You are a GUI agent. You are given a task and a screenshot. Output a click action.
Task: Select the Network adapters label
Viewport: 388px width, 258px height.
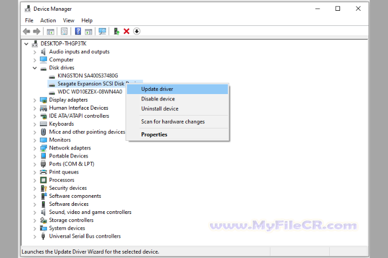coord(70,148)
